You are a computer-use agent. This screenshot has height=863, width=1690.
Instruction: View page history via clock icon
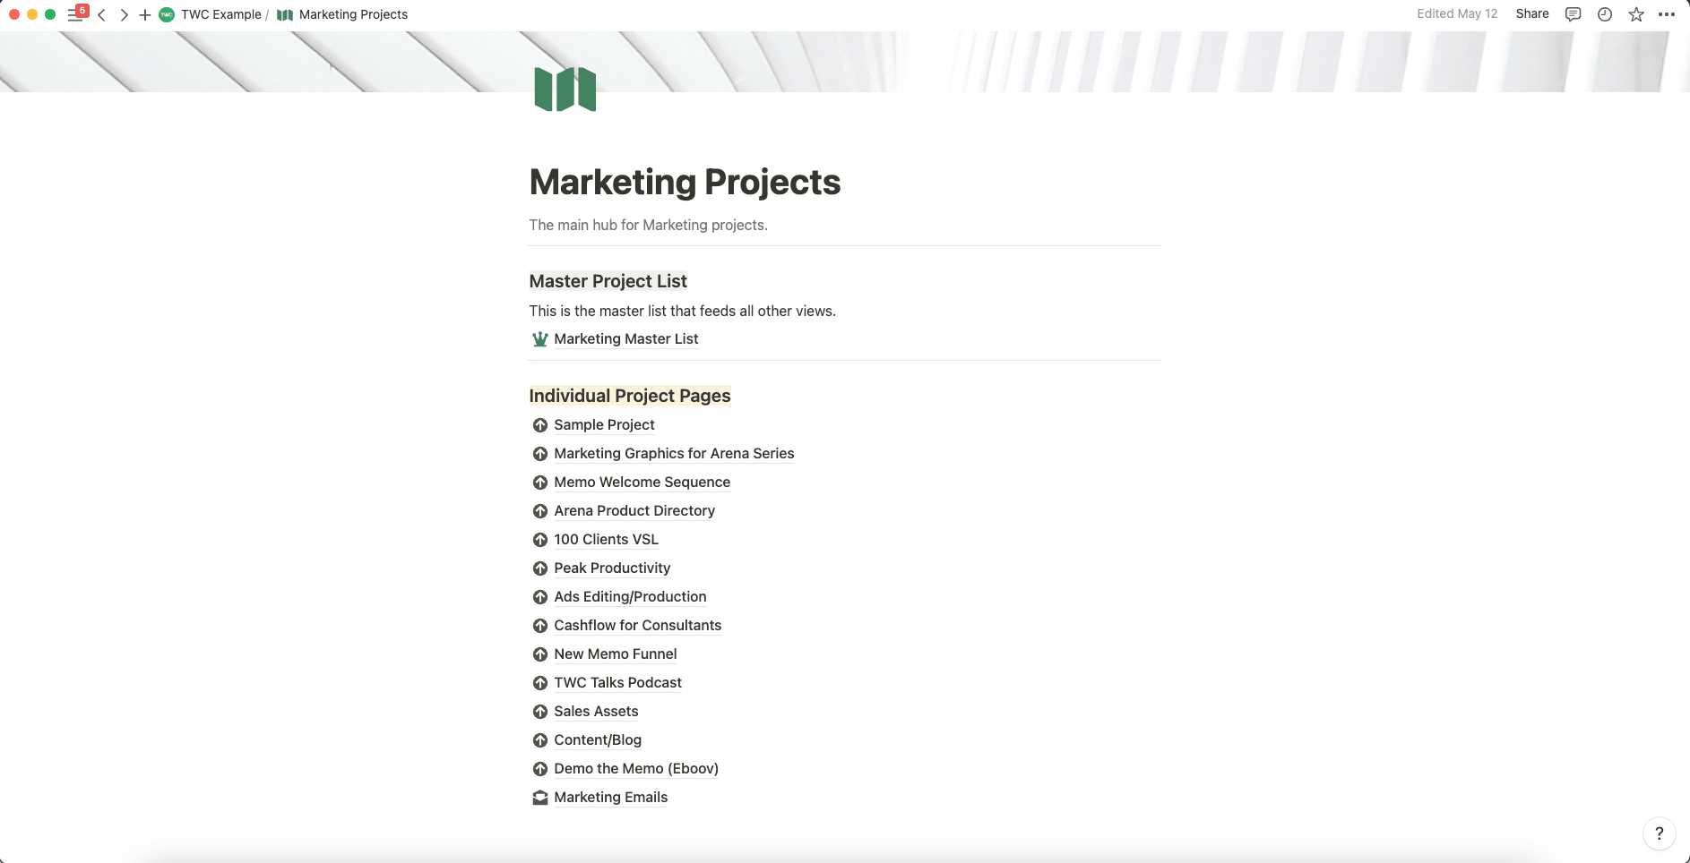coord(1605,14)
